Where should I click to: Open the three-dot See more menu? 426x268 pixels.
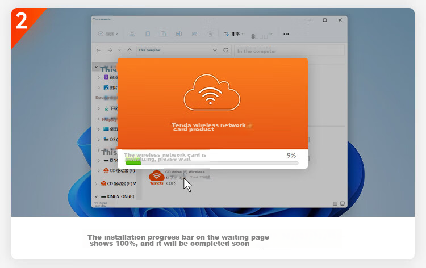(286, 34)
